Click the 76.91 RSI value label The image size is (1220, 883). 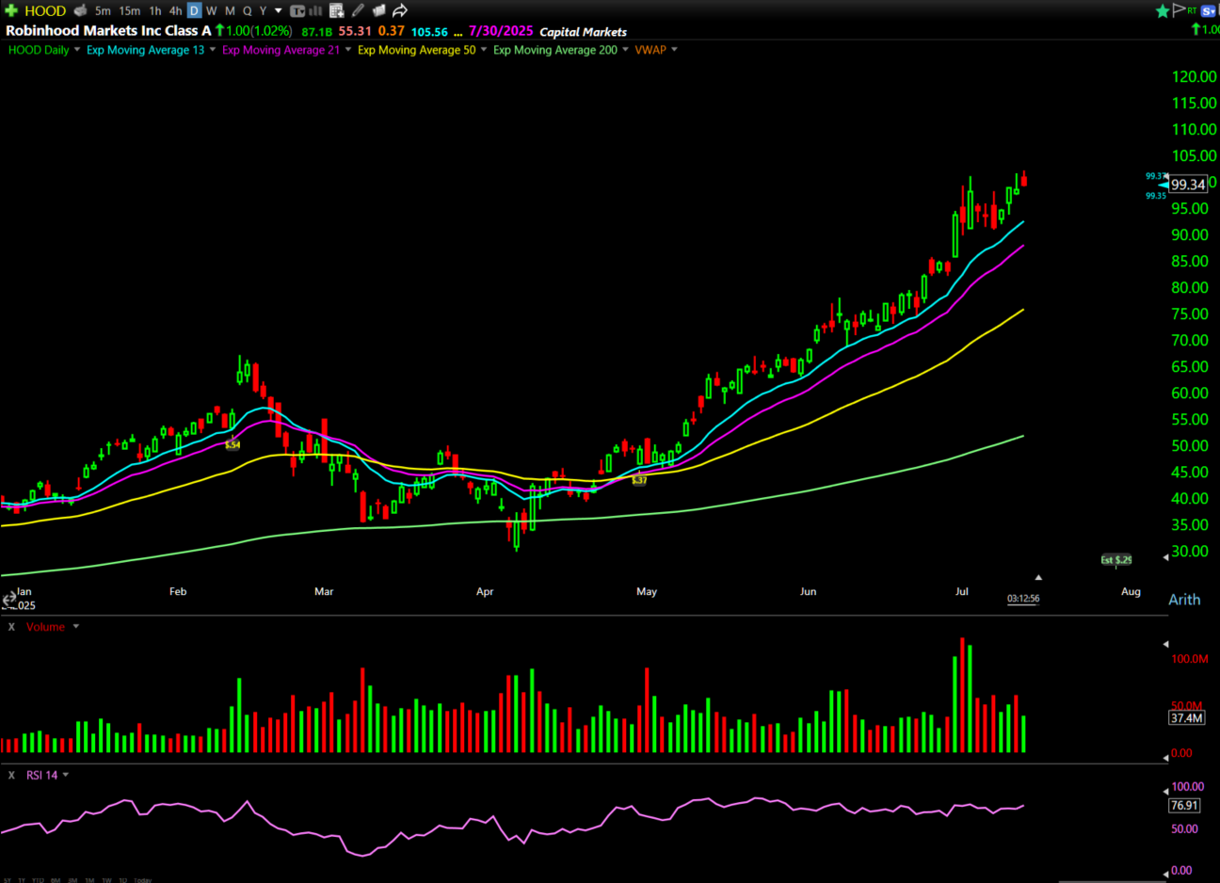coord(1184,806)
